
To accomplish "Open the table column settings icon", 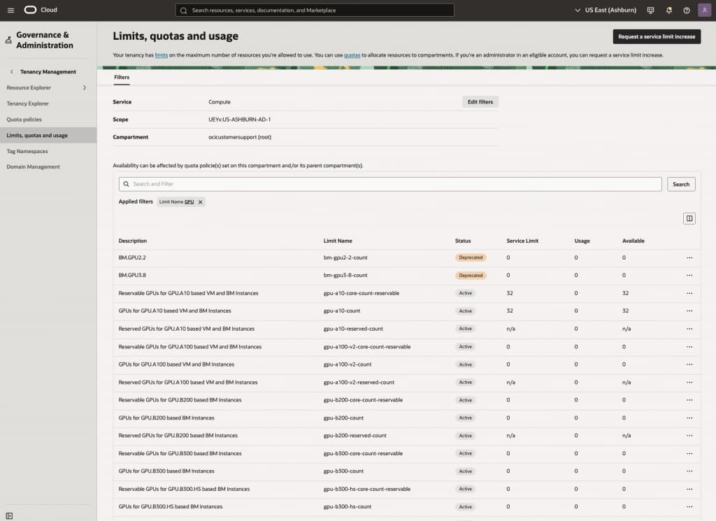I will pos(689,219).
